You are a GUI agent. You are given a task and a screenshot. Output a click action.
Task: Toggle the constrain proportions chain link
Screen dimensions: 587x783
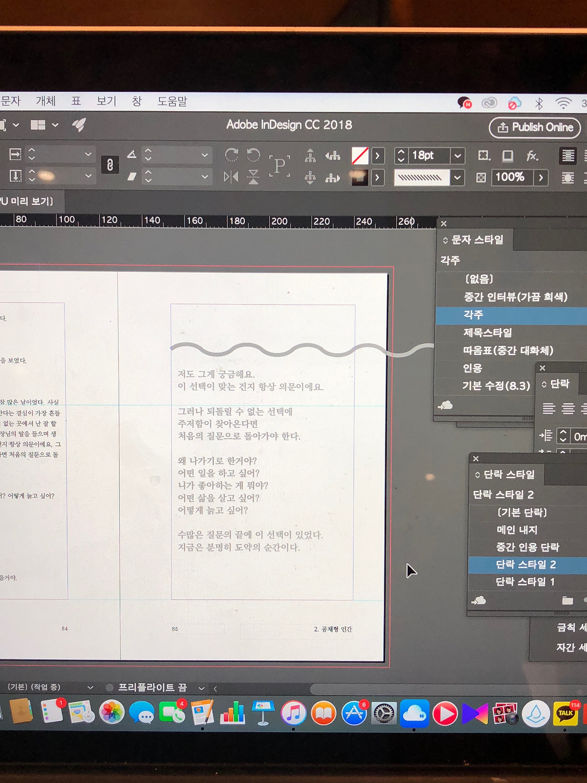pos(110,165)
